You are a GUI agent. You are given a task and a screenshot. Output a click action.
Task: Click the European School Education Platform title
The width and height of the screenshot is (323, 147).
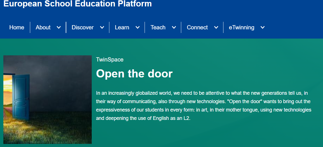tap(77, 4)
